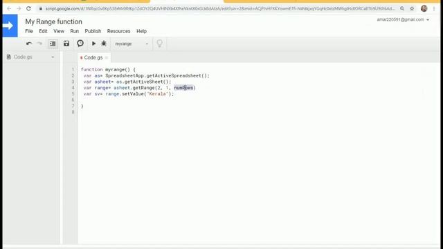Open the account email dropdown
The width and height of the screenshot is (443, 249).
coord(403,20)
